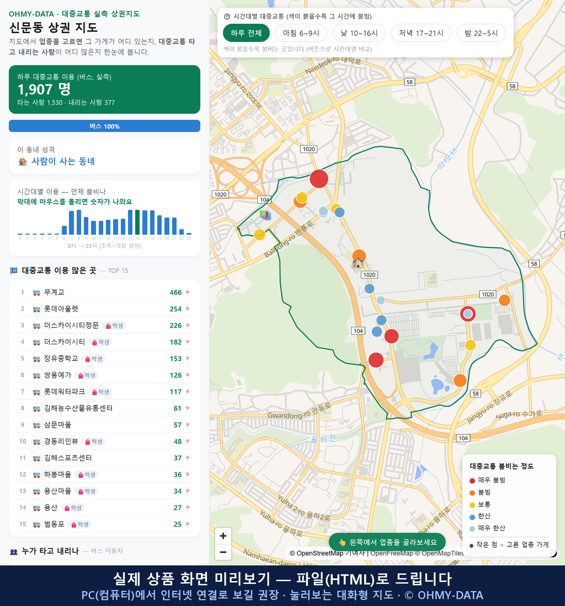The height and width of the screenshot is (606, 565).
Task: Click the pin icon in the 쌍용예가 row
Action: coord(188,375)
